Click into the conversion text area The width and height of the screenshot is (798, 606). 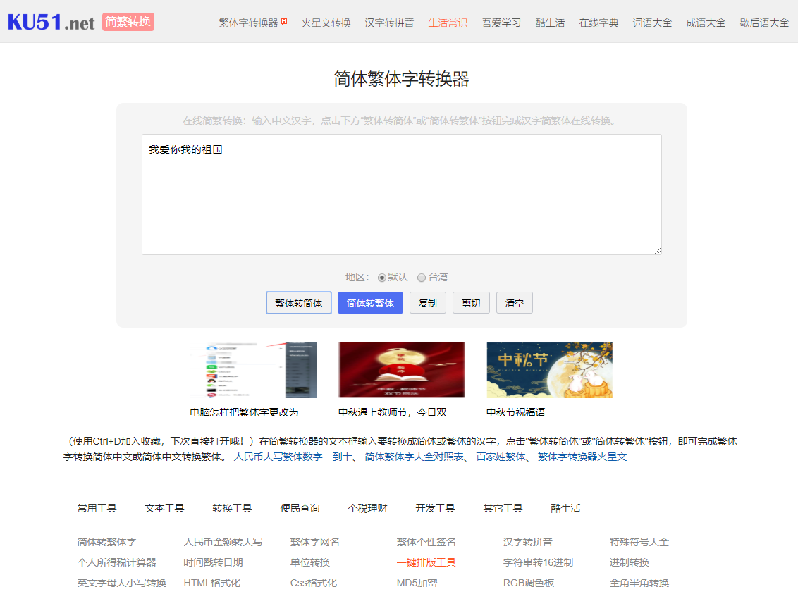pos(402,194)
